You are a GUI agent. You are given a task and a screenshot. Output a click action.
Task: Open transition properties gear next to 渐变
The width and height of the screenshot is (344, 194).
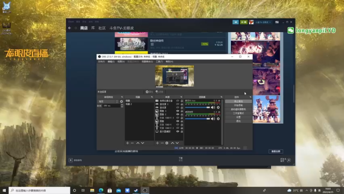pos(122,102)
